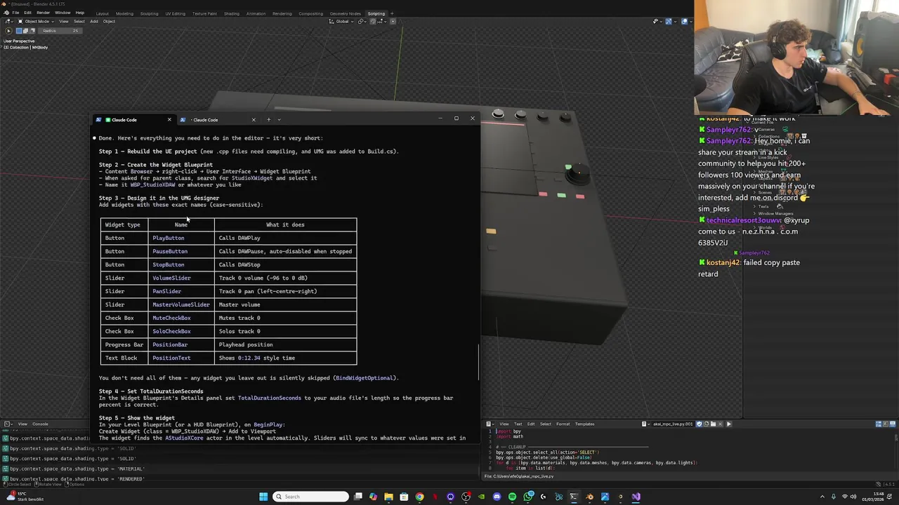Open the volume control in system tray
The height and width of the screenshot is (505, 899).
[853, 497]
